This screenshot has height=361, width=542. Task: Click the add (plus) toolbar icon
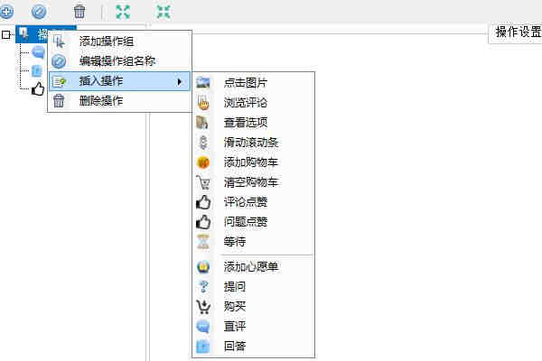tap(6, 12)
